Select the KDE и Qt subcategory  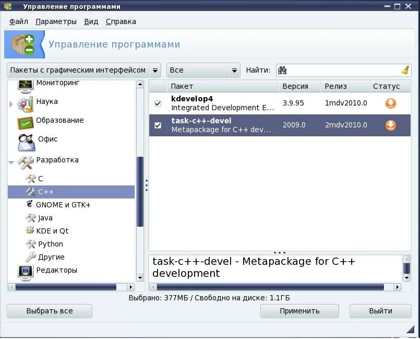coord(52,231)
